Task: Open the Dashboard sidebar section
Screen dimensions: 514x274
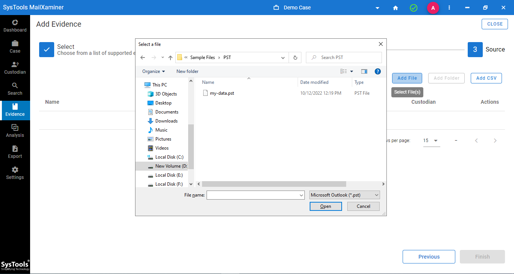Action: click(x=15, y=26)
